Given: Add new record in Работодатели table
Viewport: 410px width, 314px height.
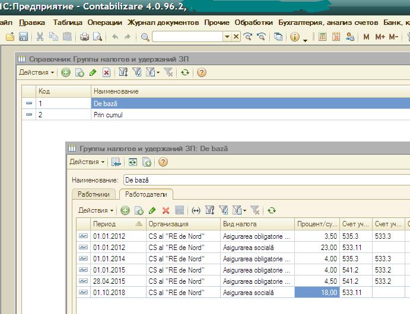Looking at the screenshot, I should pyautogui.click(x=125, y=210).
